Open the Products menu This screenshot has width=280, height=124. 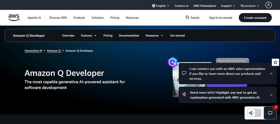click(79, 18)
